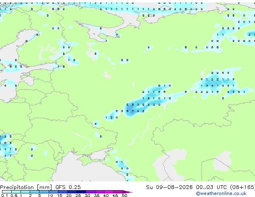Click the '25' legend scale label
255x197 pixels.
coord(78,195)
